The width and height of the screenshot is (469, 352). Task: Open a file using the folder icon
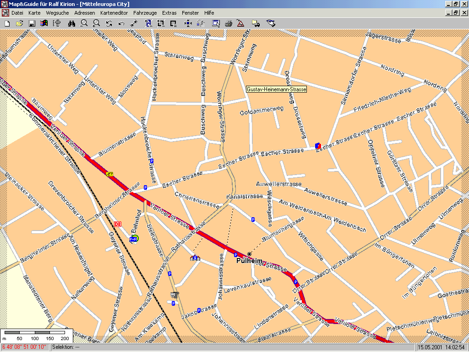[x=19, y=23]
